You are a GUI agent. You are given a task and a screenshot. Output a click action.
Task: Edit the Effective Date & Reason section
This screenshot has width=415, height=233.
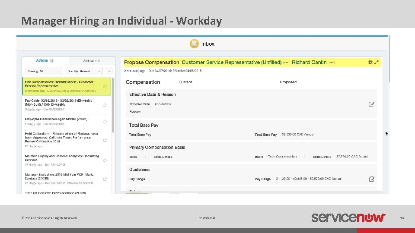click(372, 104)
